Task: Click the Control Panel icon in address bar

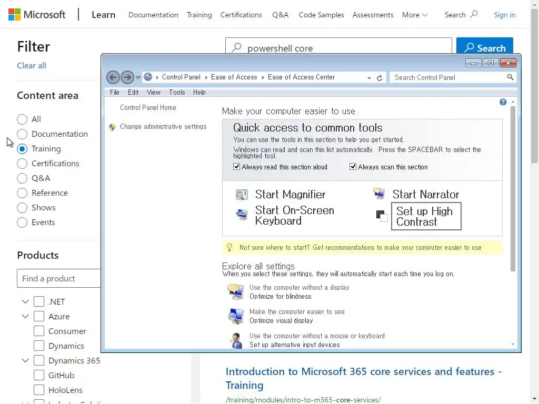Action: click(148, 77)
